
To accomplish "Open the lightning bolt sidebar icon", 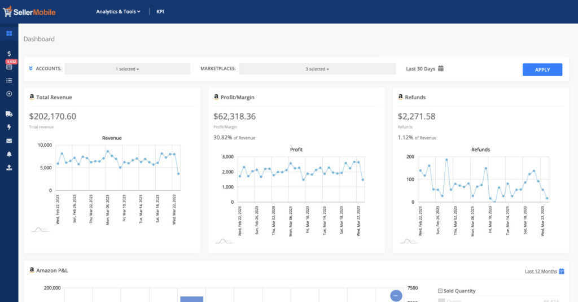I will tap(9, 127).
